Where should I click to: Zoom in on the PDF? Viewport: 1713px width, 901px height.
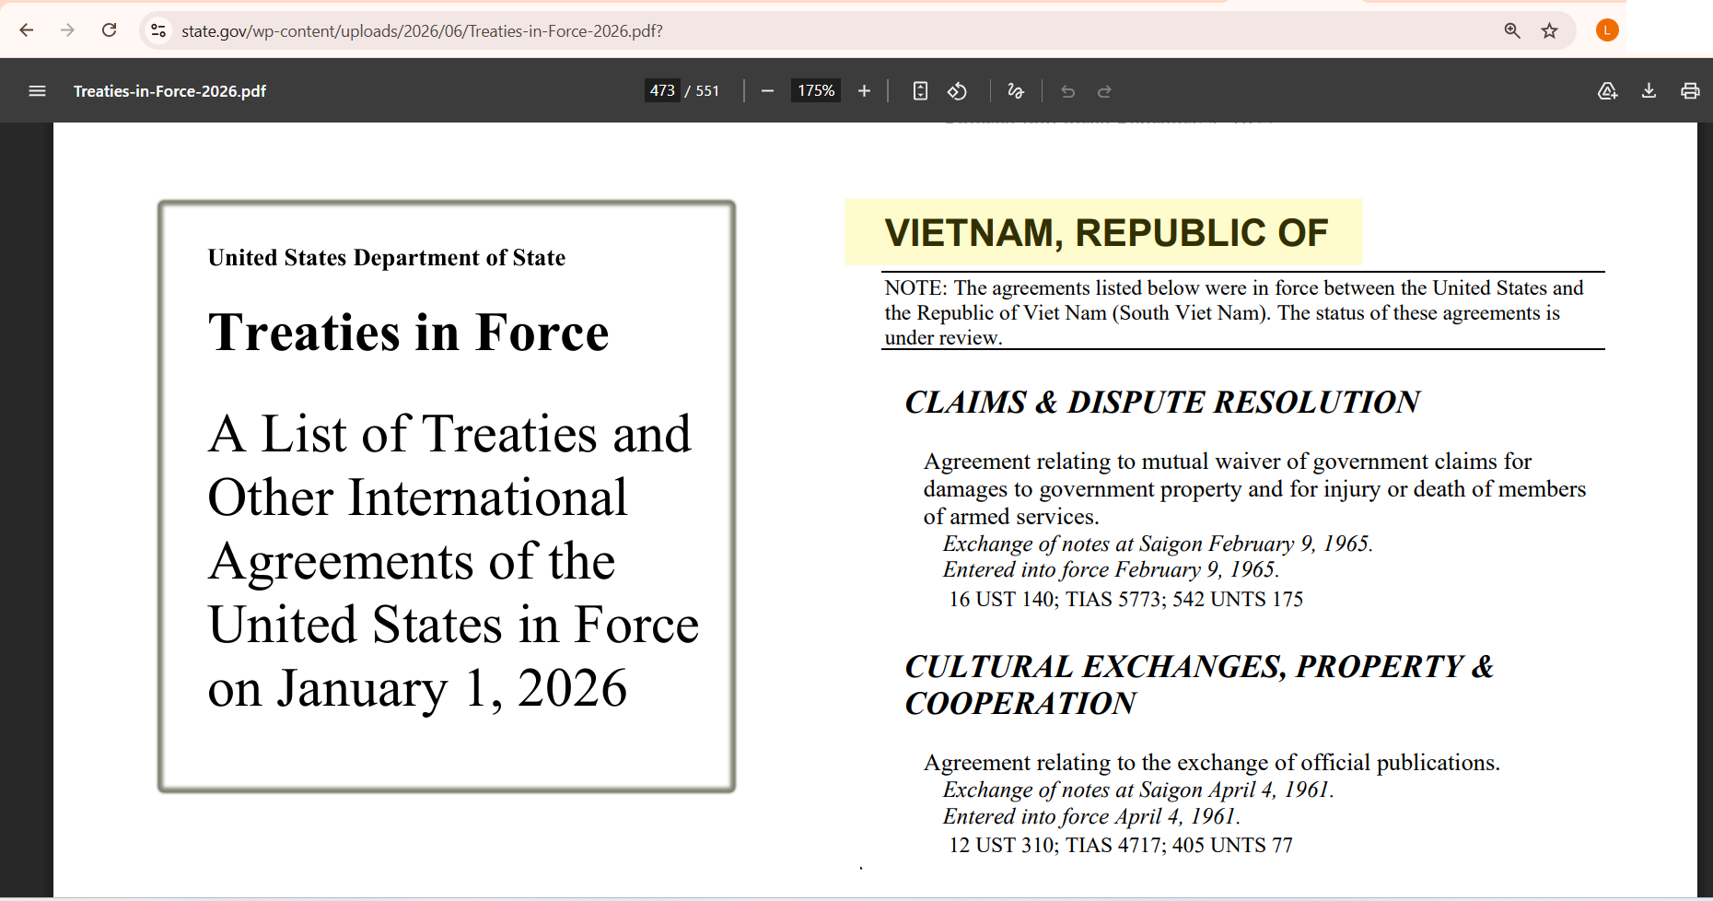[x=864, y=90]
